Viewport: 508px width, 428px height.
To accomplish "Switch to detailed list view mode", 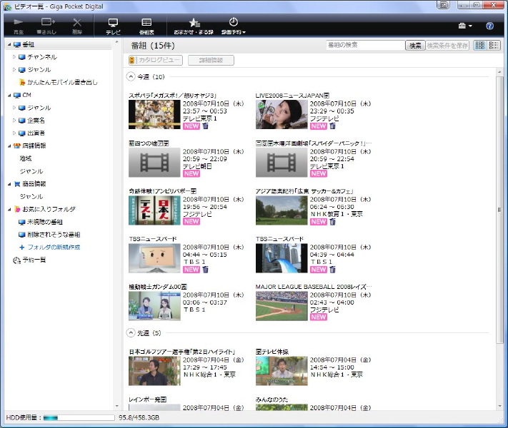I will (x=493, y=46).
